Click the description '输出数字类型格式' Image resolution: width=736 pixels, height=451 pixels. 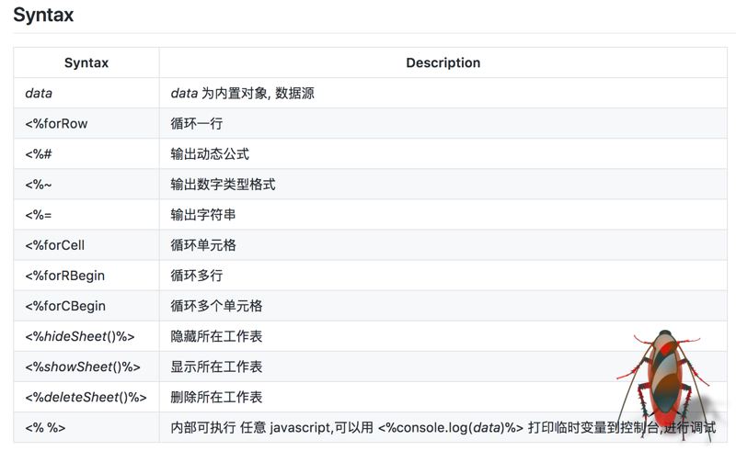(223, 184)
